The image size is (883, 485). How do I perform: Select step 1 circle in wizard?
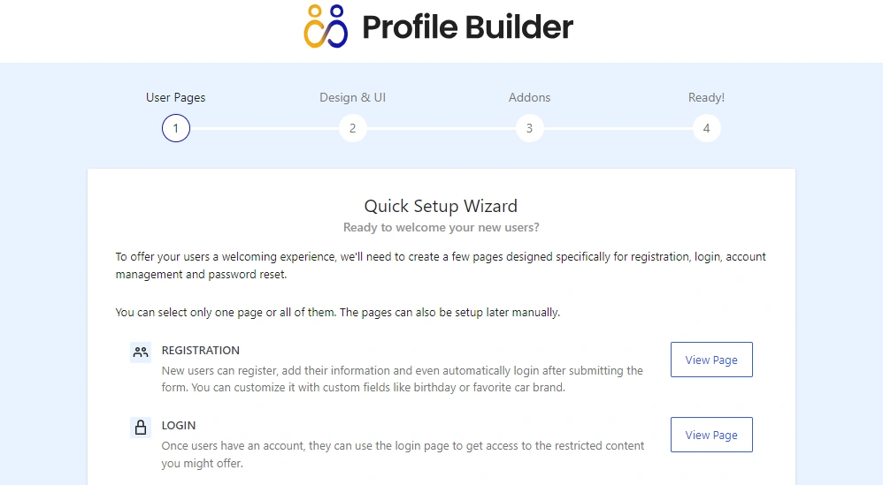(176, 128)
